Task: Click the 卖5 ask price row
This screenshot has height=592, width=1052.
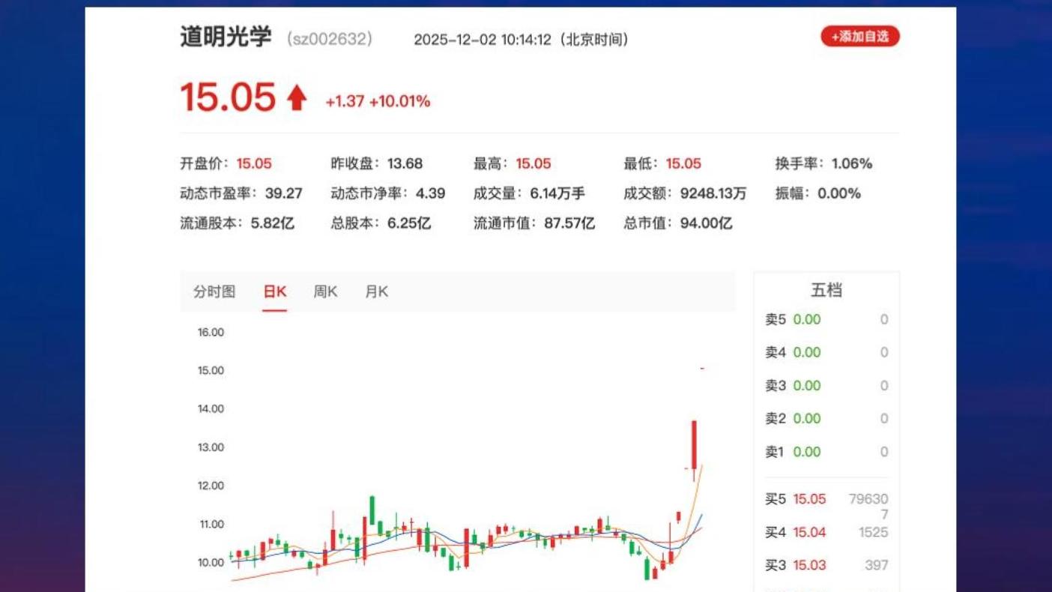Action: pos(826,320)
